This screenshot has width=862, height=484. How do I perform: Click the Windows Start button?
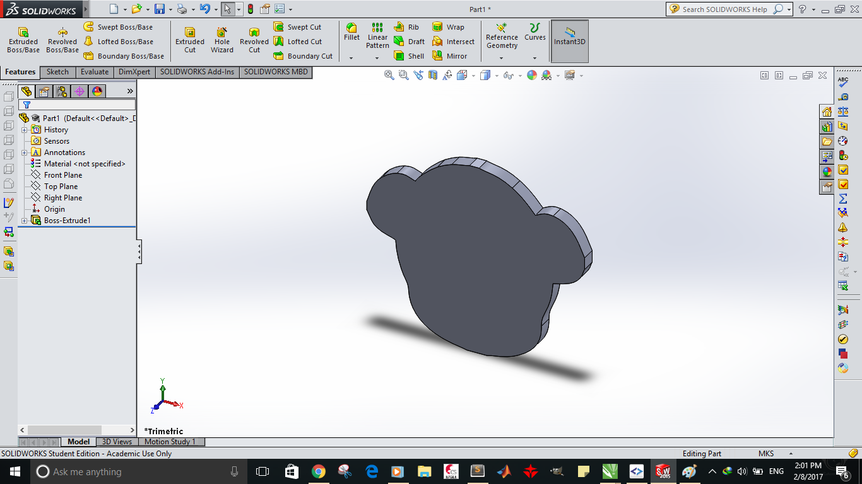(x=15, y=471)
